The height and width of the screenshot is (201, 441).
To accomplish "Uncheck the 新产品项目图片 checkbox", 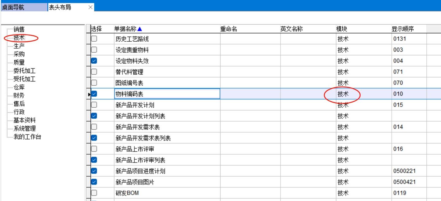I will pyautogui.click(x=94, y=182).
